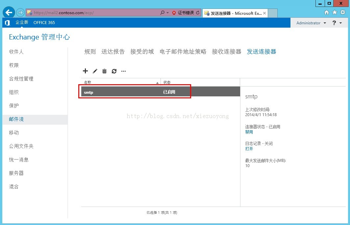Click the 禁用 link to disable connector
Screen dimensions: 350x225
tap(249, 132)
